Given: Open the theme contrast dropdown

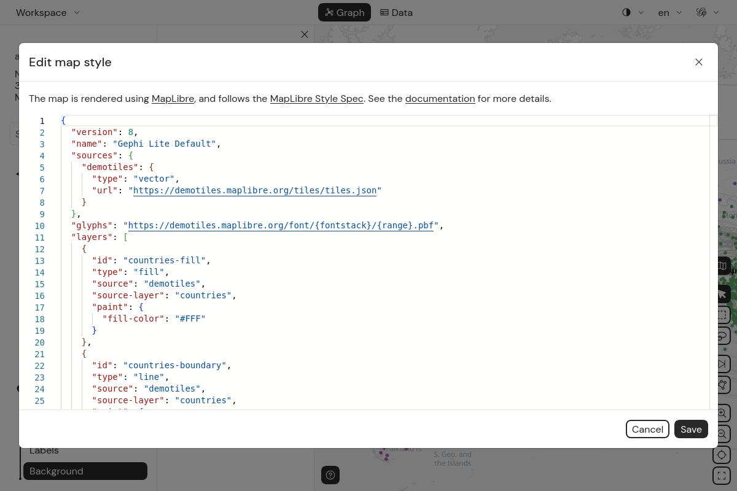Looking at the screenshot, I should [x=633, y=12].
